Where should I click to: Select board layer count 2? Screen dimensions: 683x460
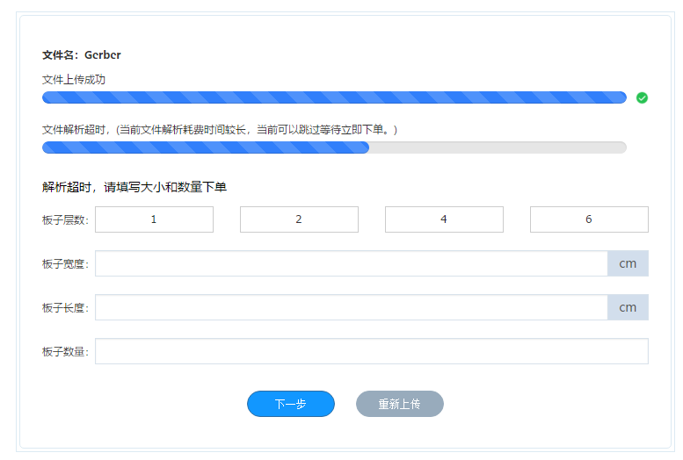(x=299, y=219)
